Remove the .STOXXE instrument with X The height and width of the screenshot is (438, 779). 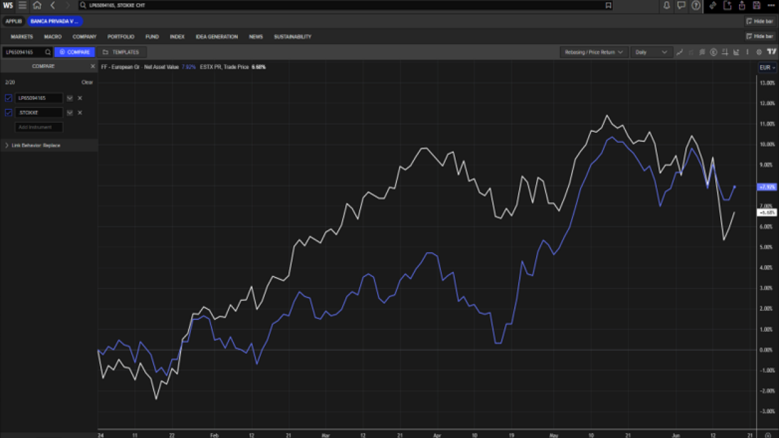[x=80, y=113]
